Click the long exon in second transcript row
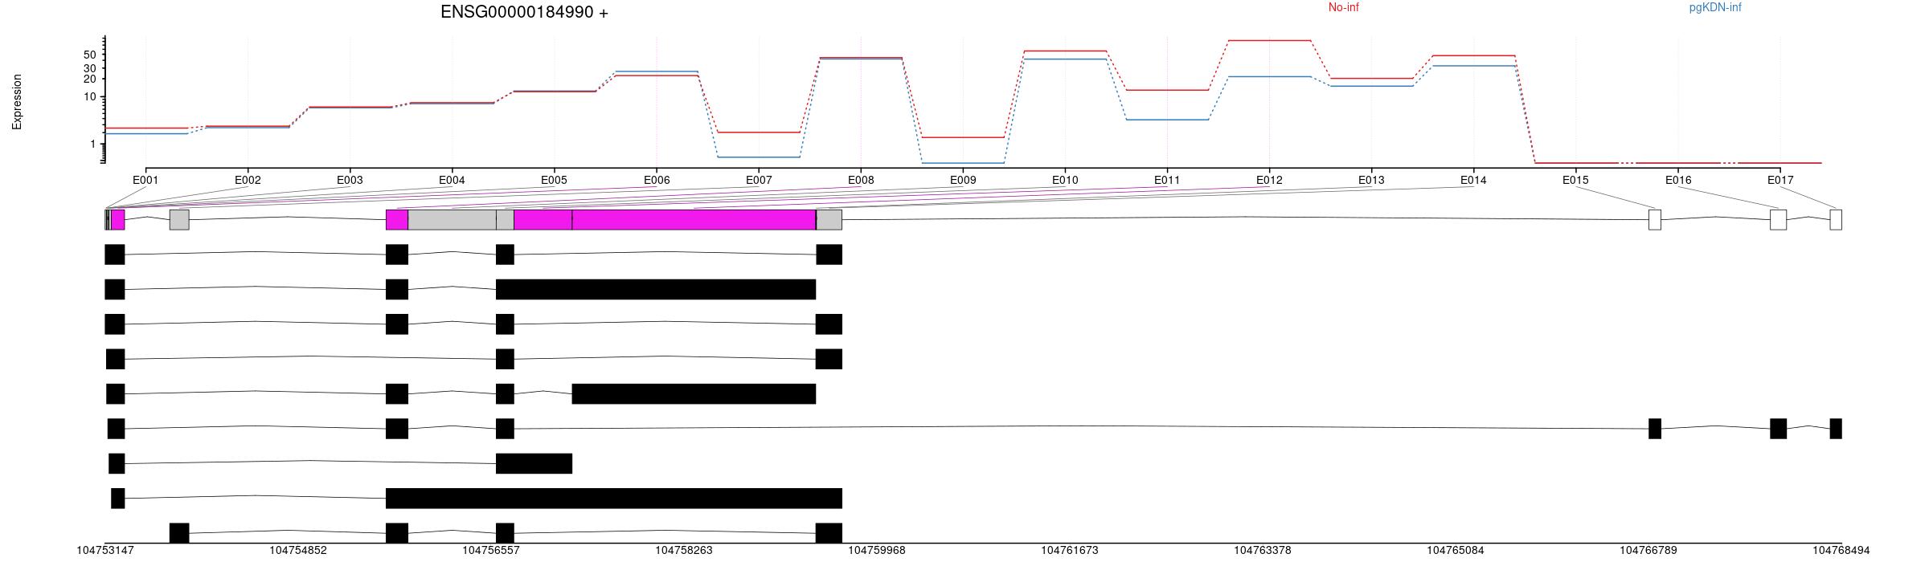This screenshot has width=1929, height=562. [656, 290]
